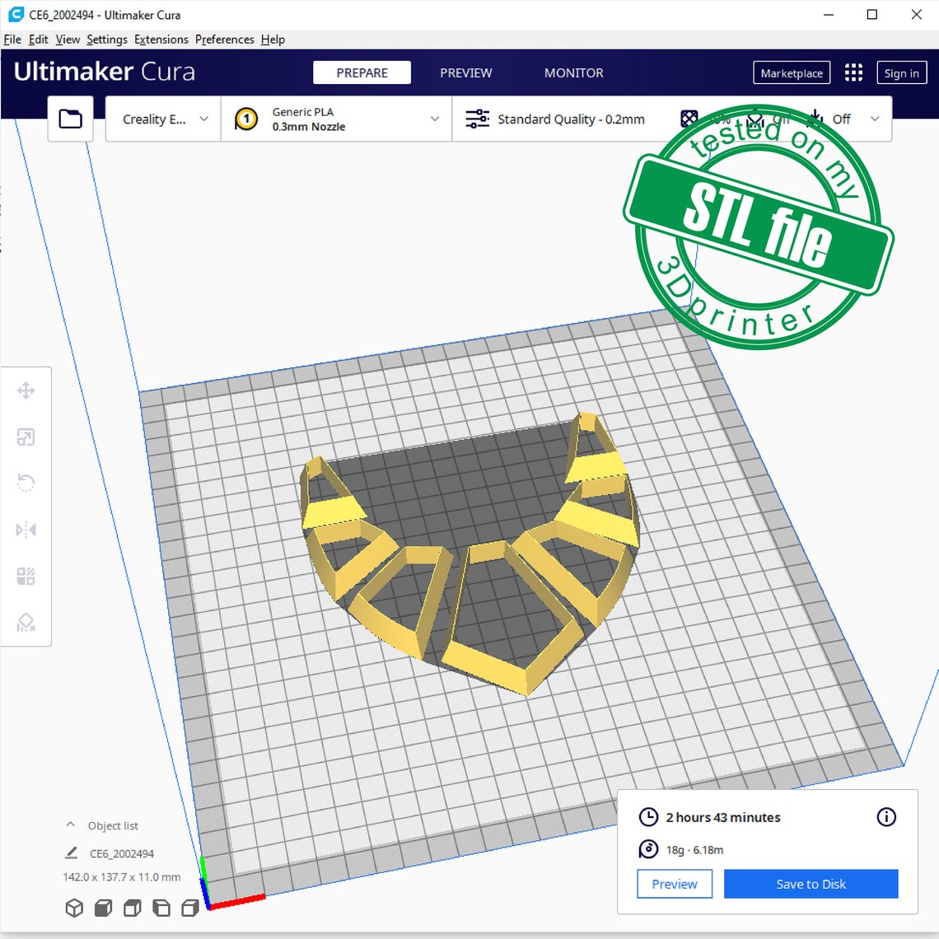The image size is (939, 939).
Task: Open the Ultimaker apps grid
Action: coord(853,72)
